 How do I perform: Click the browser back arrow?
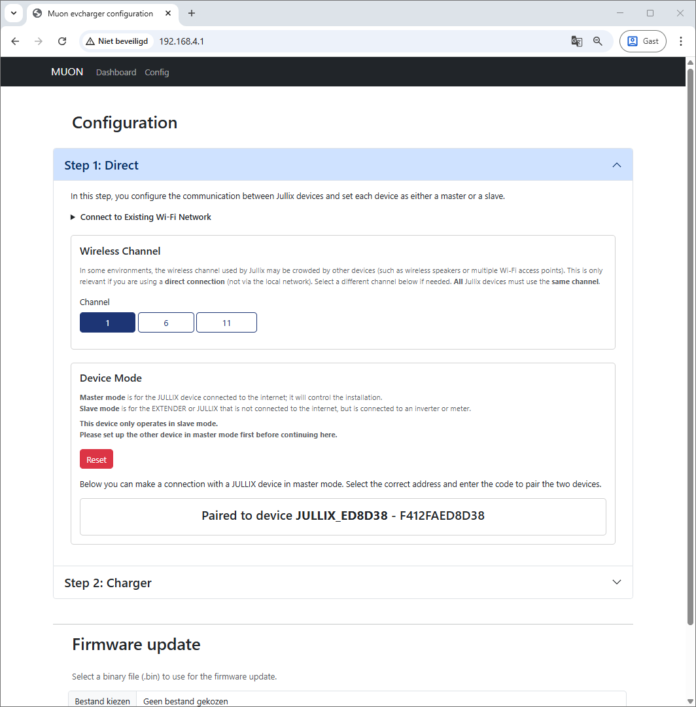(16, 41)
